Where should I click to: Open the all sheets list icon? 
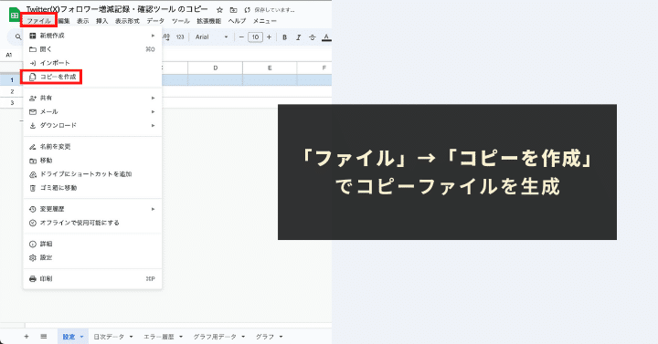click(44, 337)
